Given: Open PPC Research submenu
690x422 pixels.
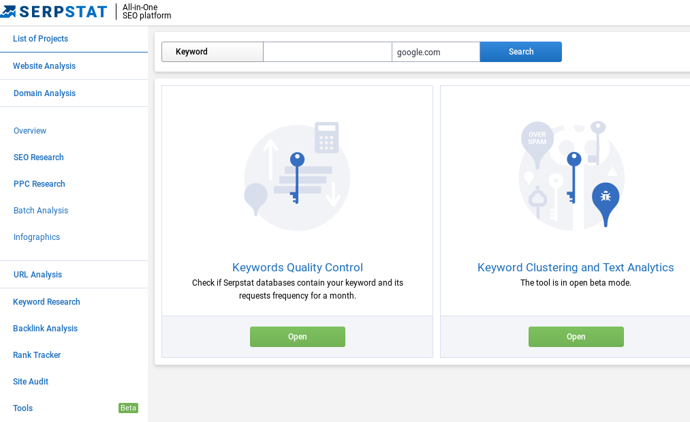Looking at the screenshot, I should pyautogui.click(x=39, y=183).
